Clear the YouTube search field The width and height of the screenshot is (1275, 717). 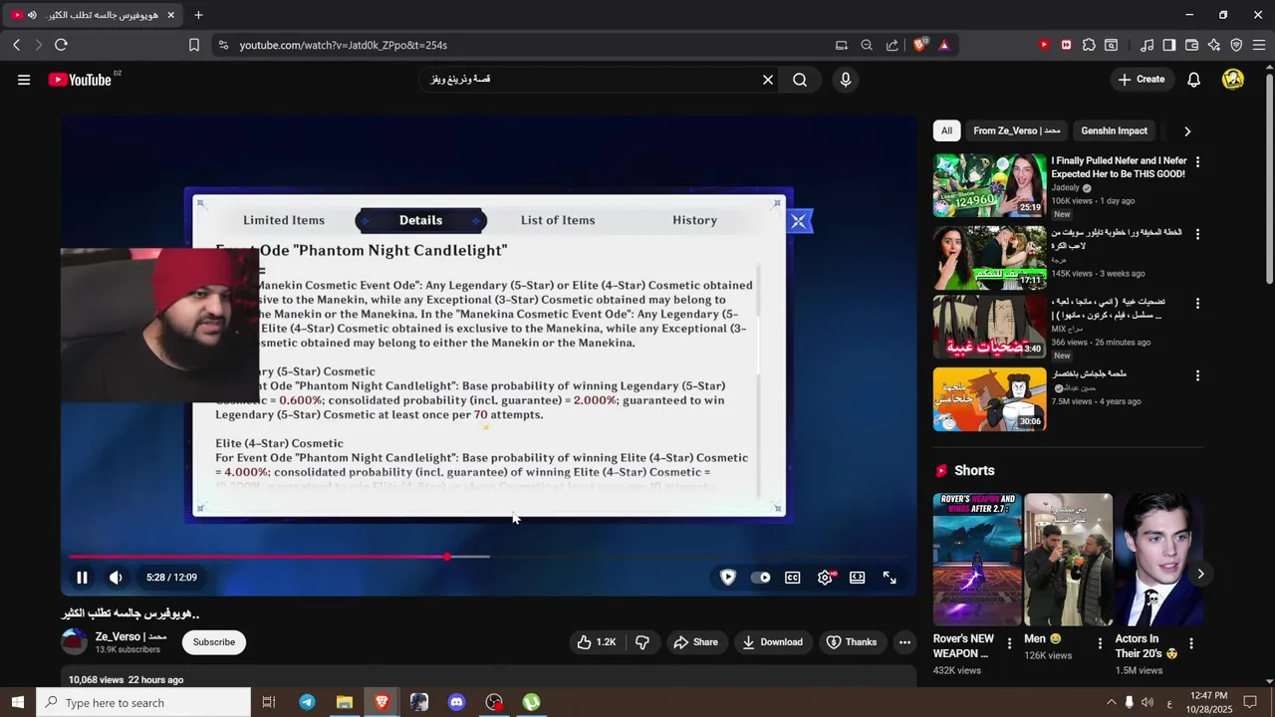tap(768, 80)
